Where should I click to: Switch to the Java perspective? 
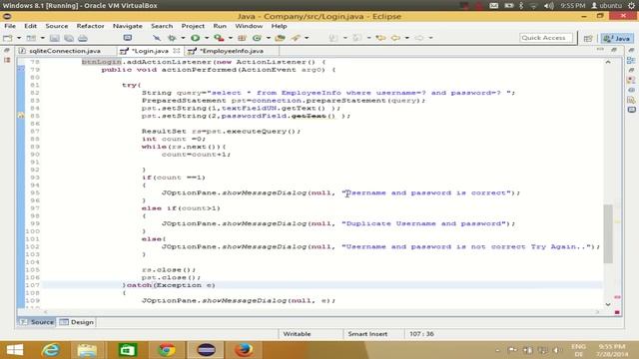[x=617, y=38]
